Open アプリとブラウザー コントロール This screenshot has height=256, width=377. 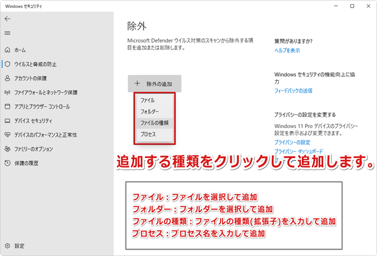click(42, 107)
